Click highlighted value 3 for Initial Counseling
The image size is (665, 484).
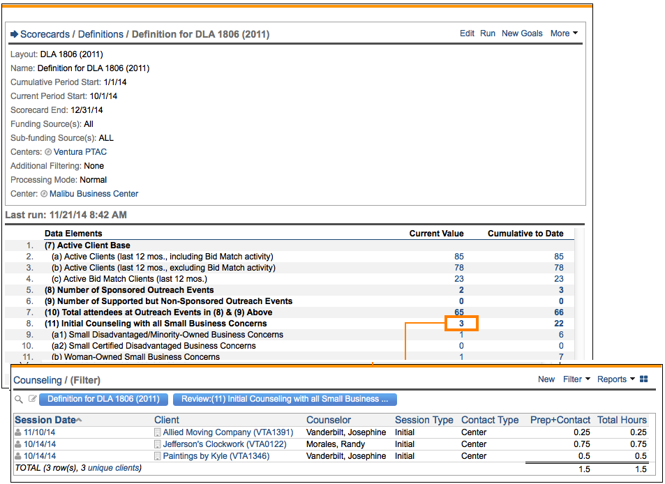461,324
